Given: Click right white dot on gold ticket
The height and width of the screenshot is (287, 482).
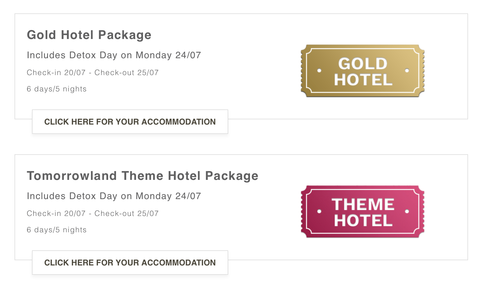Looking at the screenshot, I should (x=407, y=70).
